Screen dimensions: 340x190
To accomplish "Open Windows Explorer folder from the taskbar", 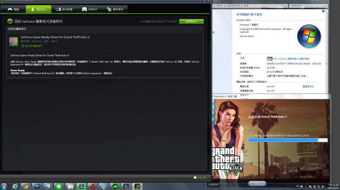I will click(70, 186).
